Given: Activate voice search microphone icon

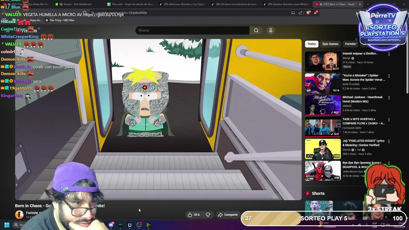Looking at the screenshot, I should coord(271,30).
